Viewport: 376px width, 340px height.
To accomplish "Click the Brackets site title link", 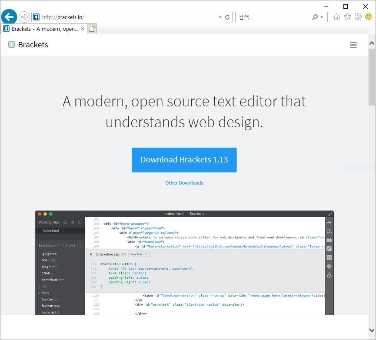I will (33, 45).
